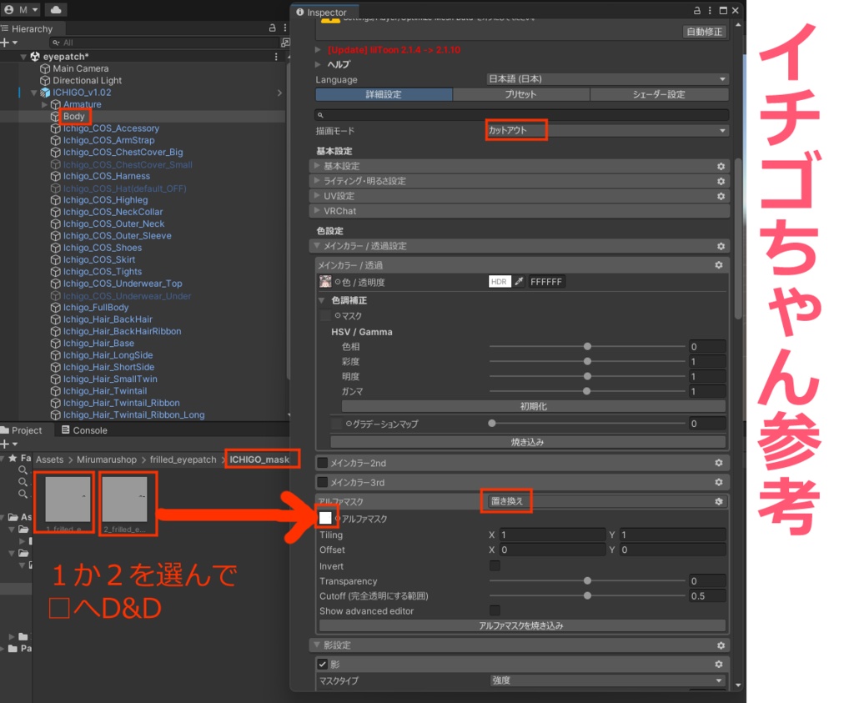Click the 色相 hue slider handle
Viewport: 854px width, 703px height.
tap(587, 346)
